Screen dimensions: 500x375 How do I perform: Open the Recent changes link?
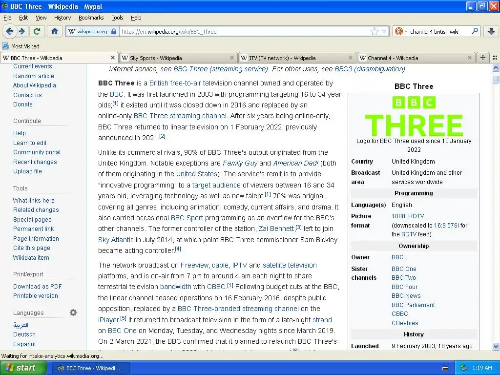pyautogui.click(x=35, y=162)
